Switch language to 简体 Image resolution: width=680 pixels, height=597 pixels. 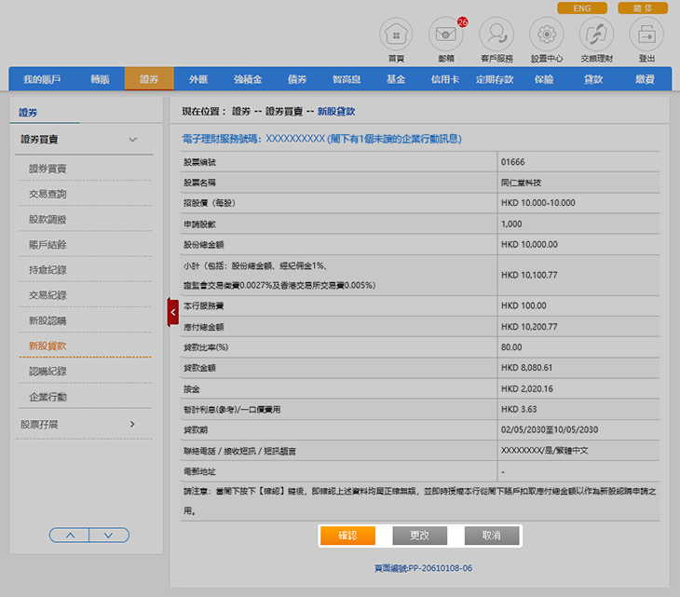coord(642,8)
